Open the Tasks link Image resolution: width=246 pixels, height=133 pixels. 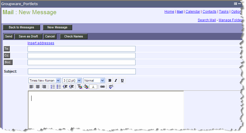click(224, 12)
